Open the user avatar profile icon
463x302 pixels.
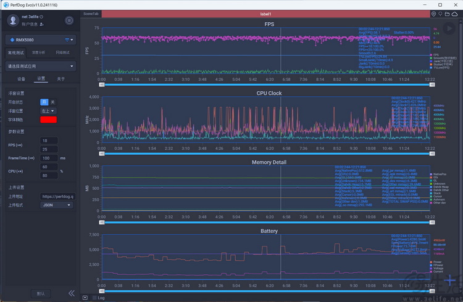click(13, 20)
